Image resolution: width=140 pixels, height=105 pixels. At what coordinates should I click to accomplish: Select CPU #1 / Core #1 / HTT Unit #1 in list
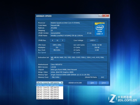click(x=50, y=85)
